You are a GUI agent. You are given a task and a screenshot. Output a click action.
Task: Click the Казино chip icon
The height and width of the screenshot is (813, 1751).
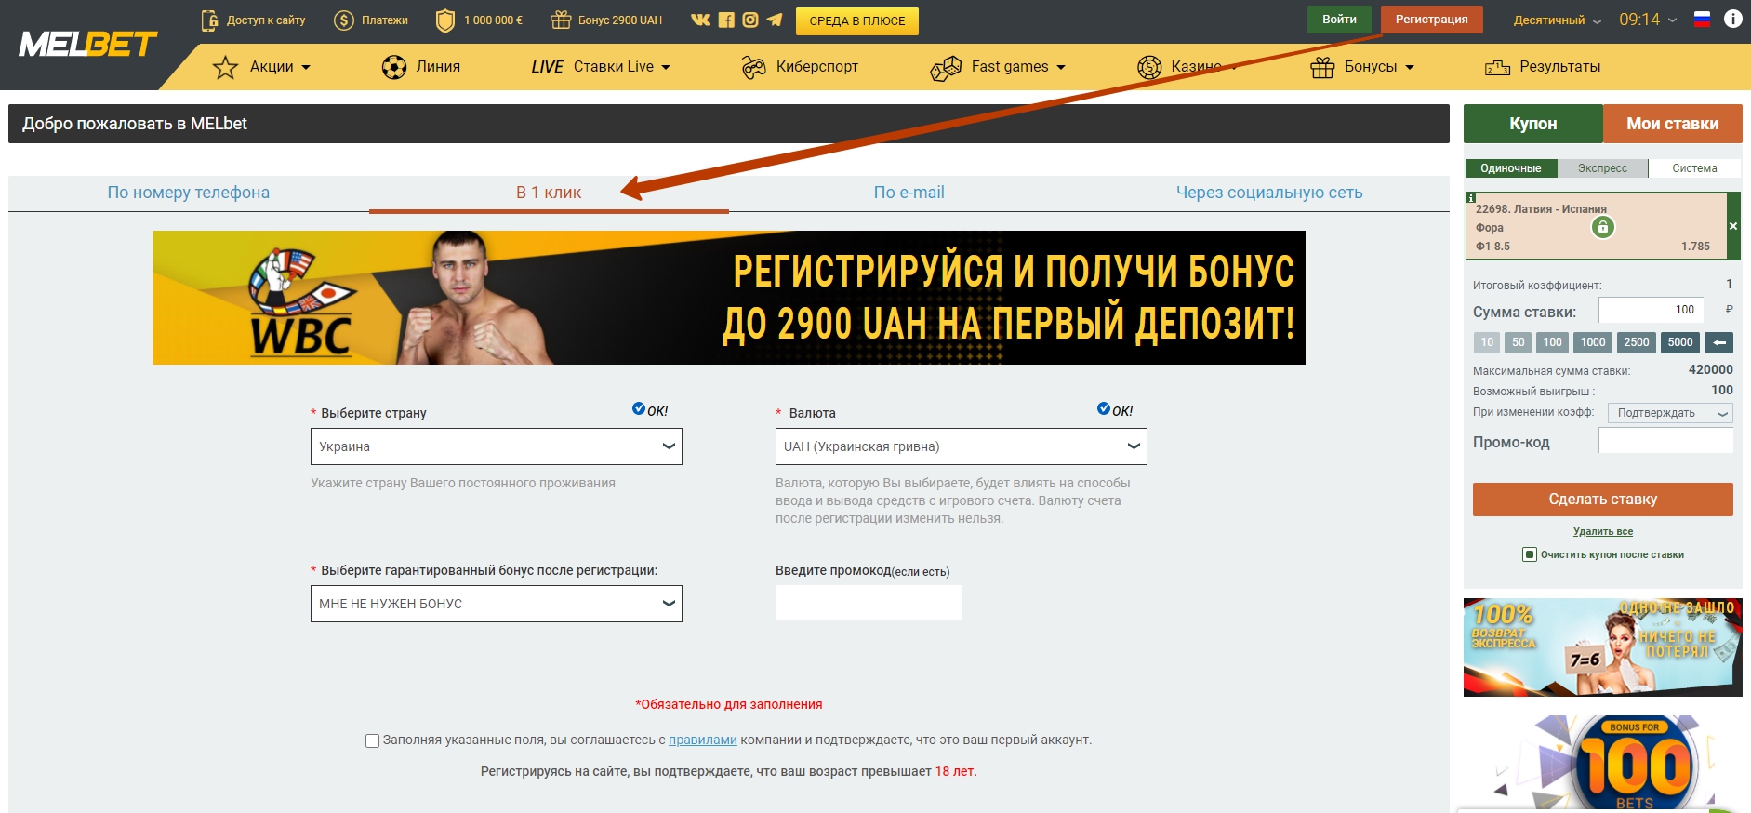(x=1149, y=67)
